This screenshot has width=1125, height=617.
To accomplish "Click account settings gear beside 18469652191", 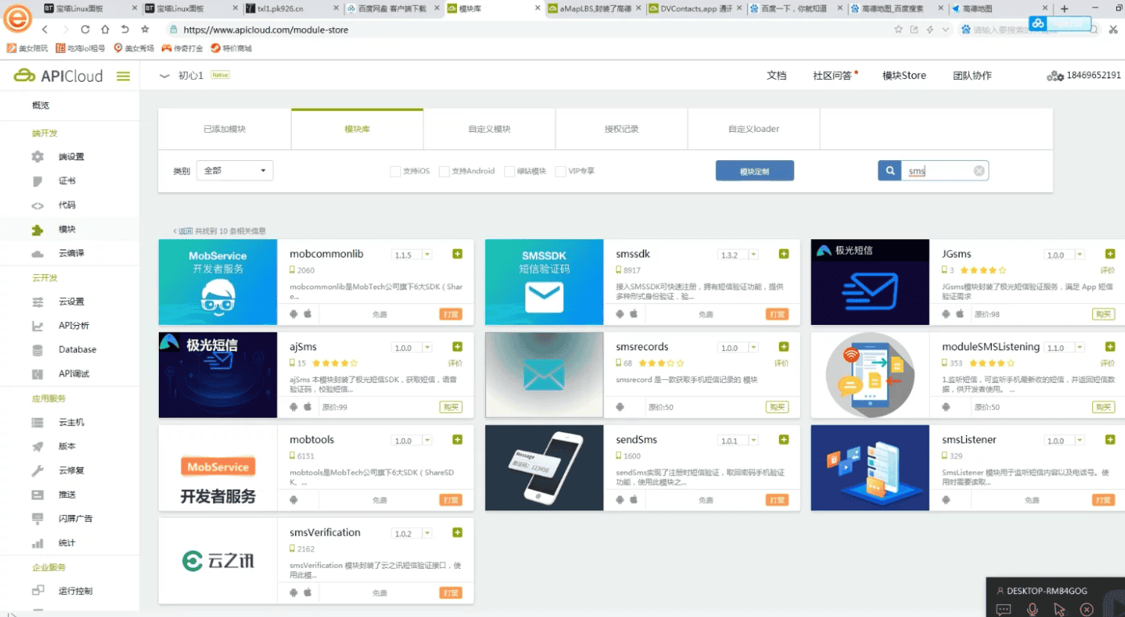I will 1055,76.
